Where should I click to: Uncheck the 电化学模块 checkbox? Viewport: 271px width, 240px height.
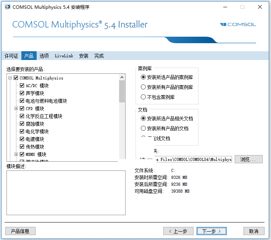pos(22,131)
